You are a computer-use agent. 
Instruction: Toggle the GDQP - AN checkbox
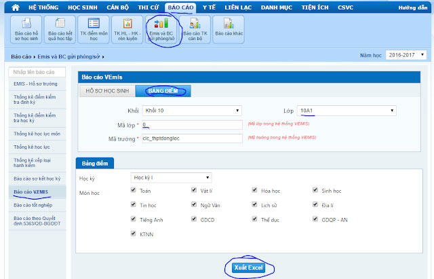coord(316,219)
